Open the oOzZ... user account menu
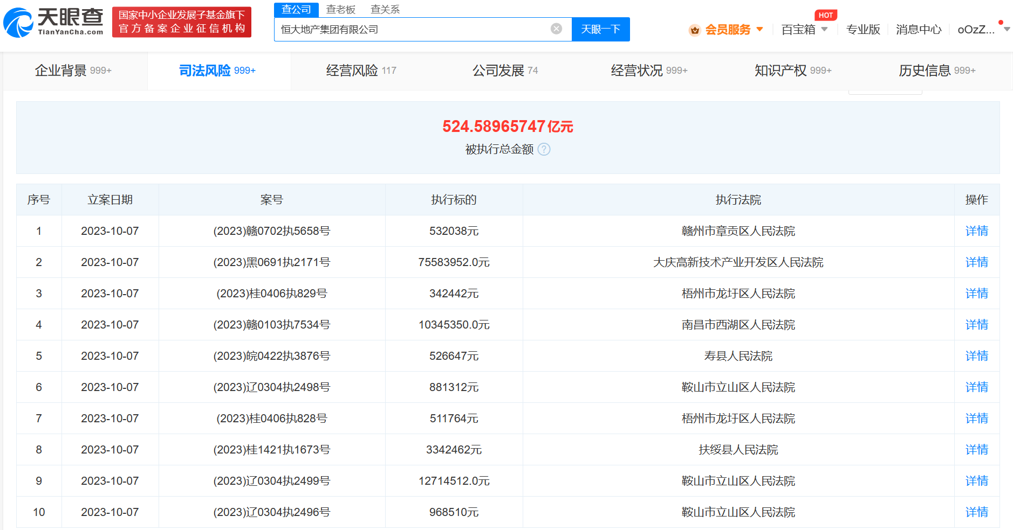The image size is (1013, 530). click(976, 30)
